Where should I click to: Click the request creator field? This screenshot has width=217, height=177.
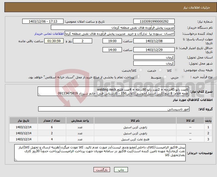click(120, 34)
